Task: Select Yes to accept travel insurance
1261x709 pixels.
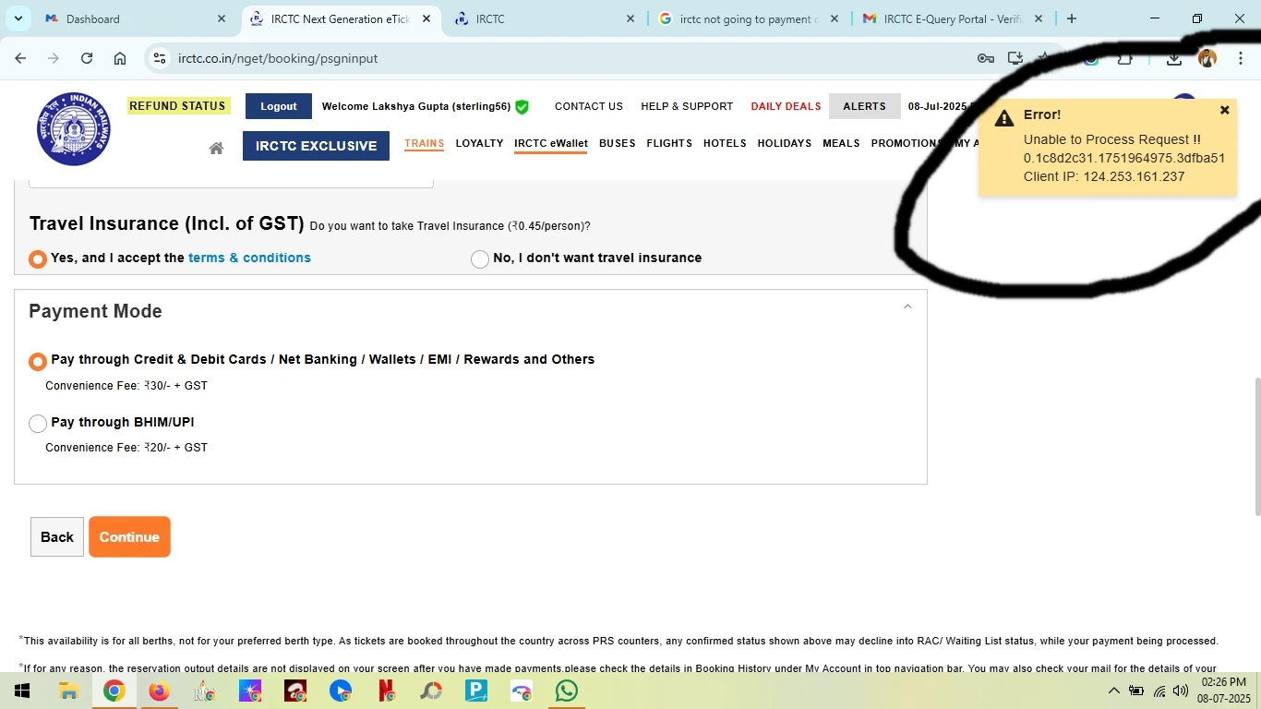Action: [38, 259]
